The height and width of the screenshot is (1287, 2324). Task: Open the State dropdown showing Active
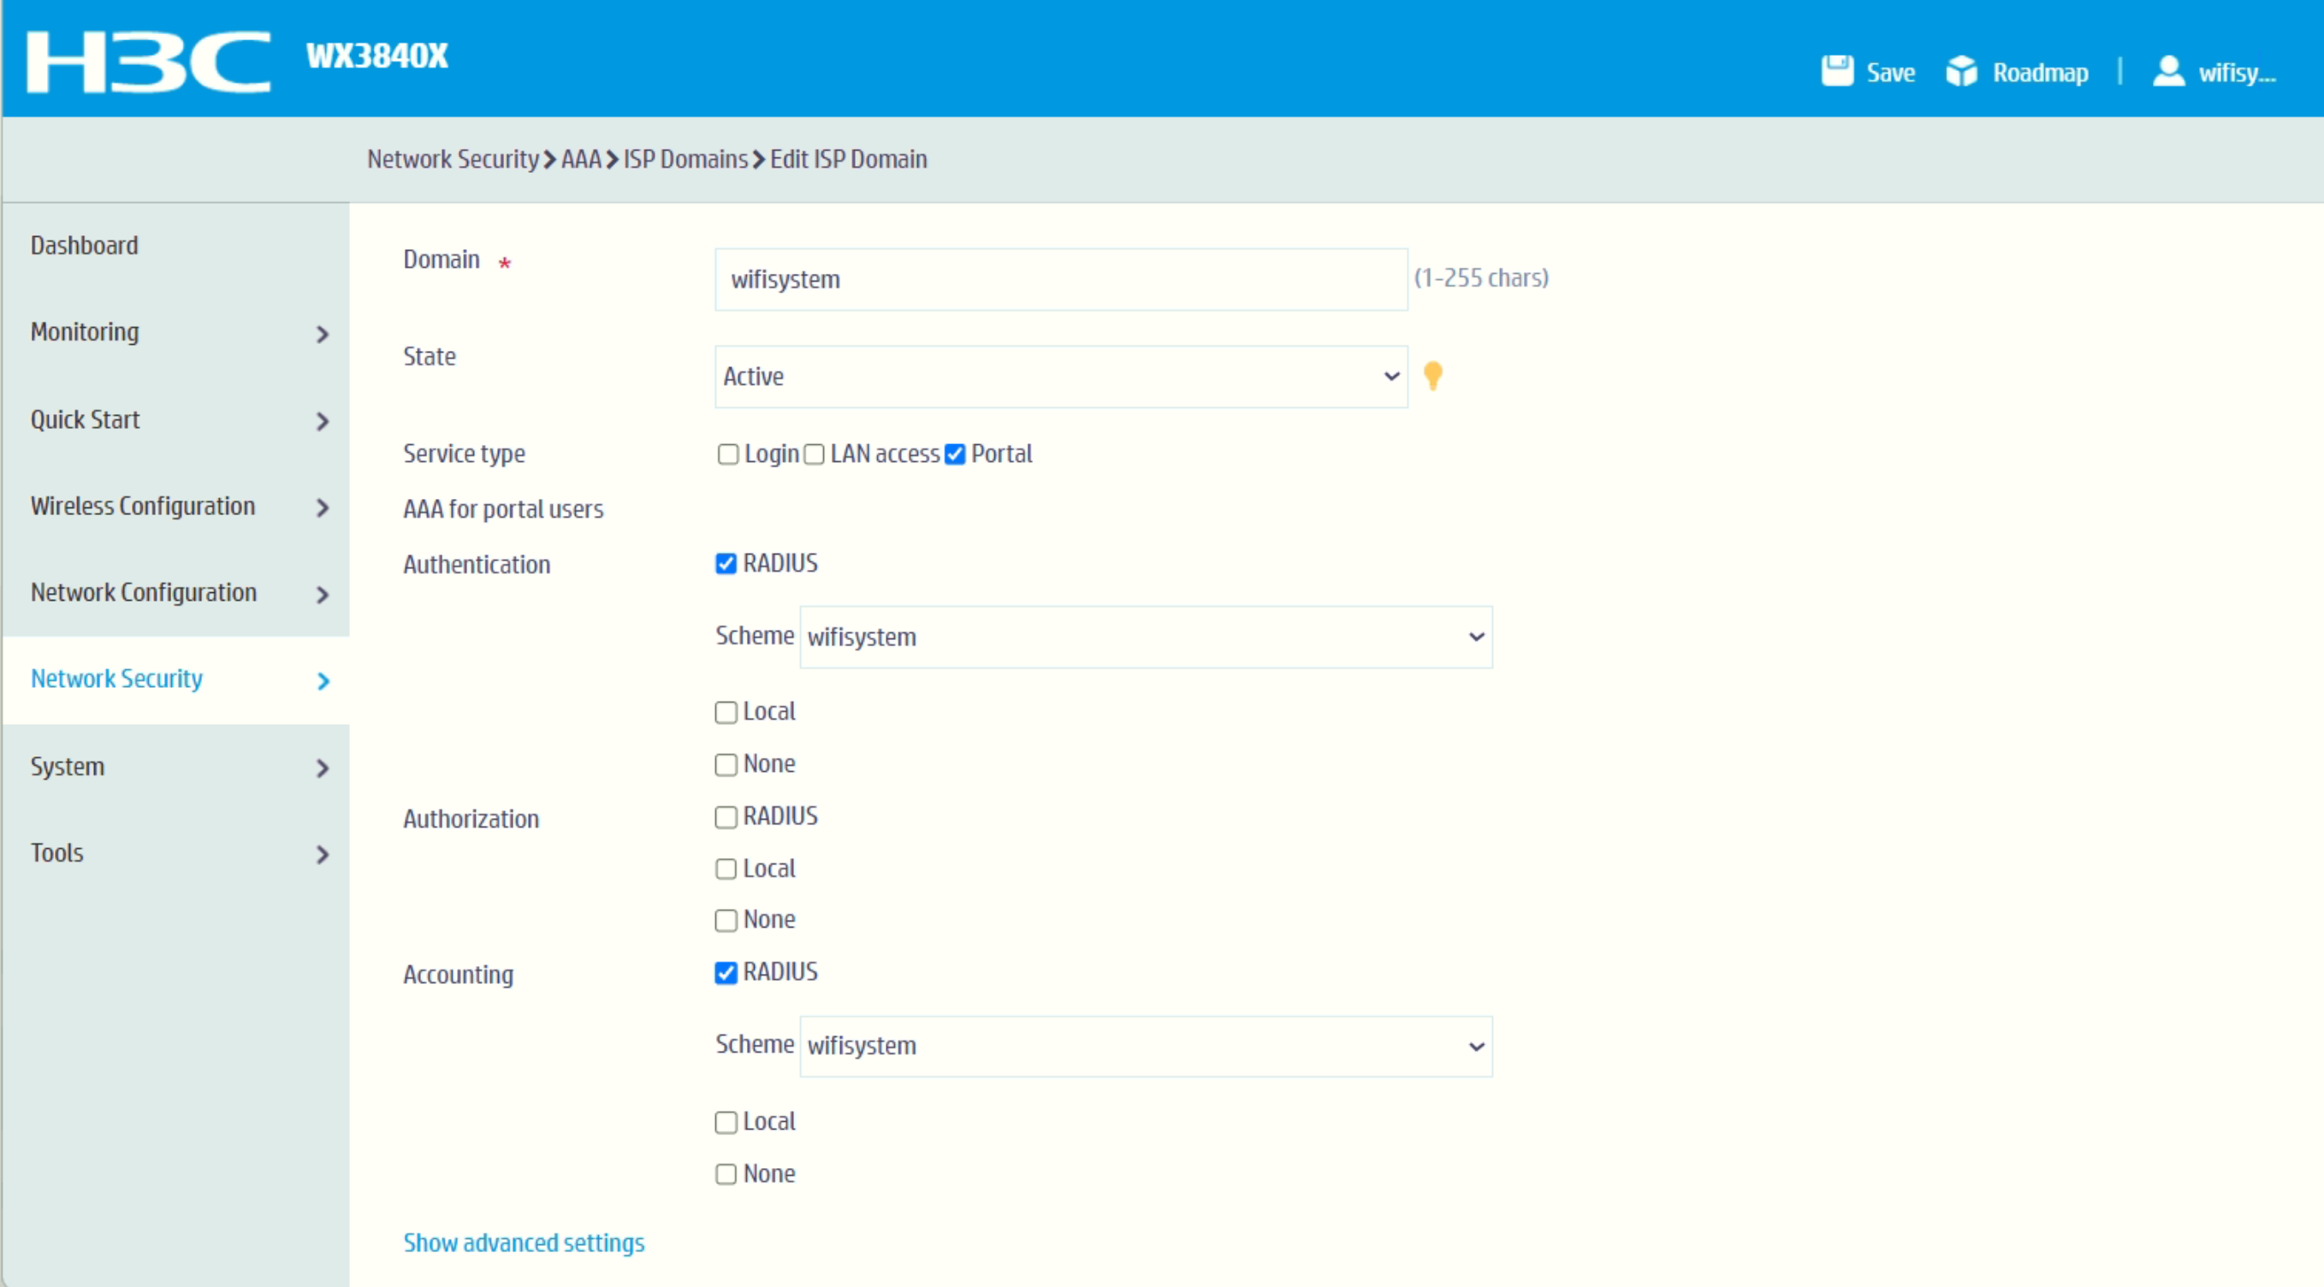(1060, 377)
